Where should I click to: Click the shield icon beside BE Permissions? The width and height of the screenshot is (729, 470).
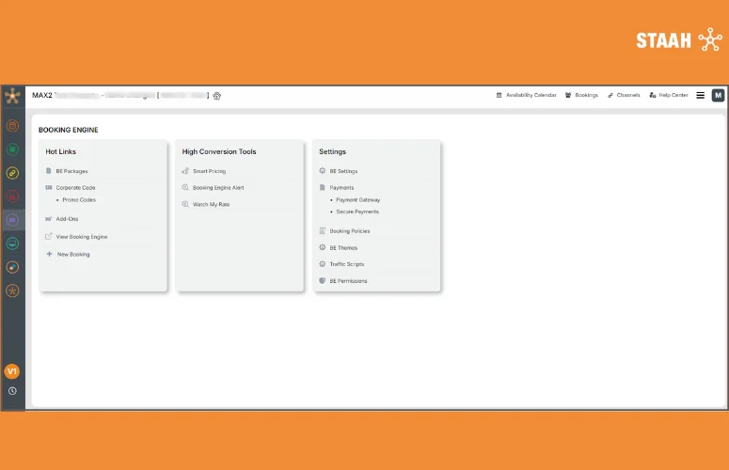(x=323, y=280)
